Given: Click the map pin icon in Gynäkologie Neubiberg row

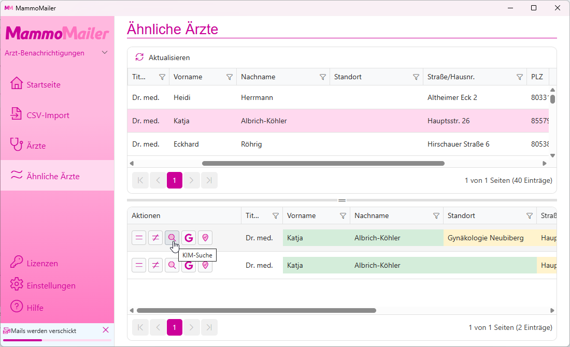Looking at the screenshot, I should (205, 238).
